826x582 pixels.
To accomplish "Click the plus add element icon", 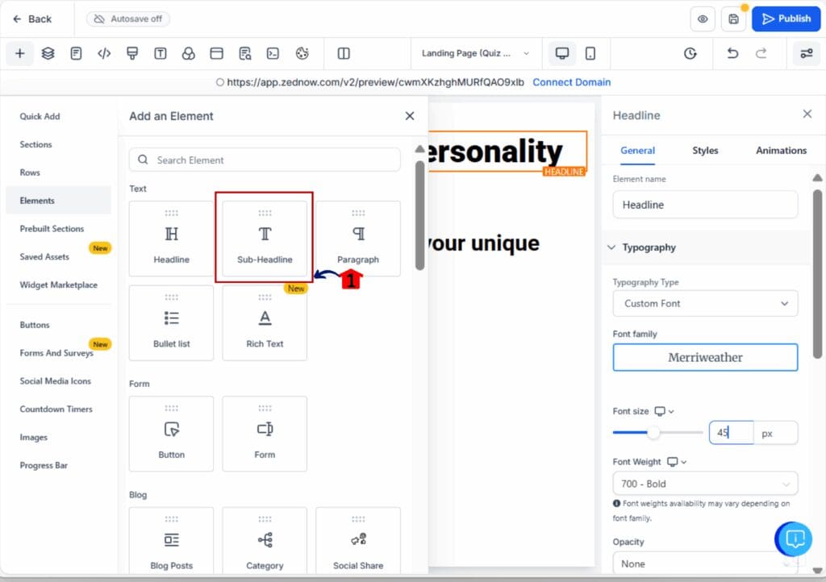I will coord(19,53).
